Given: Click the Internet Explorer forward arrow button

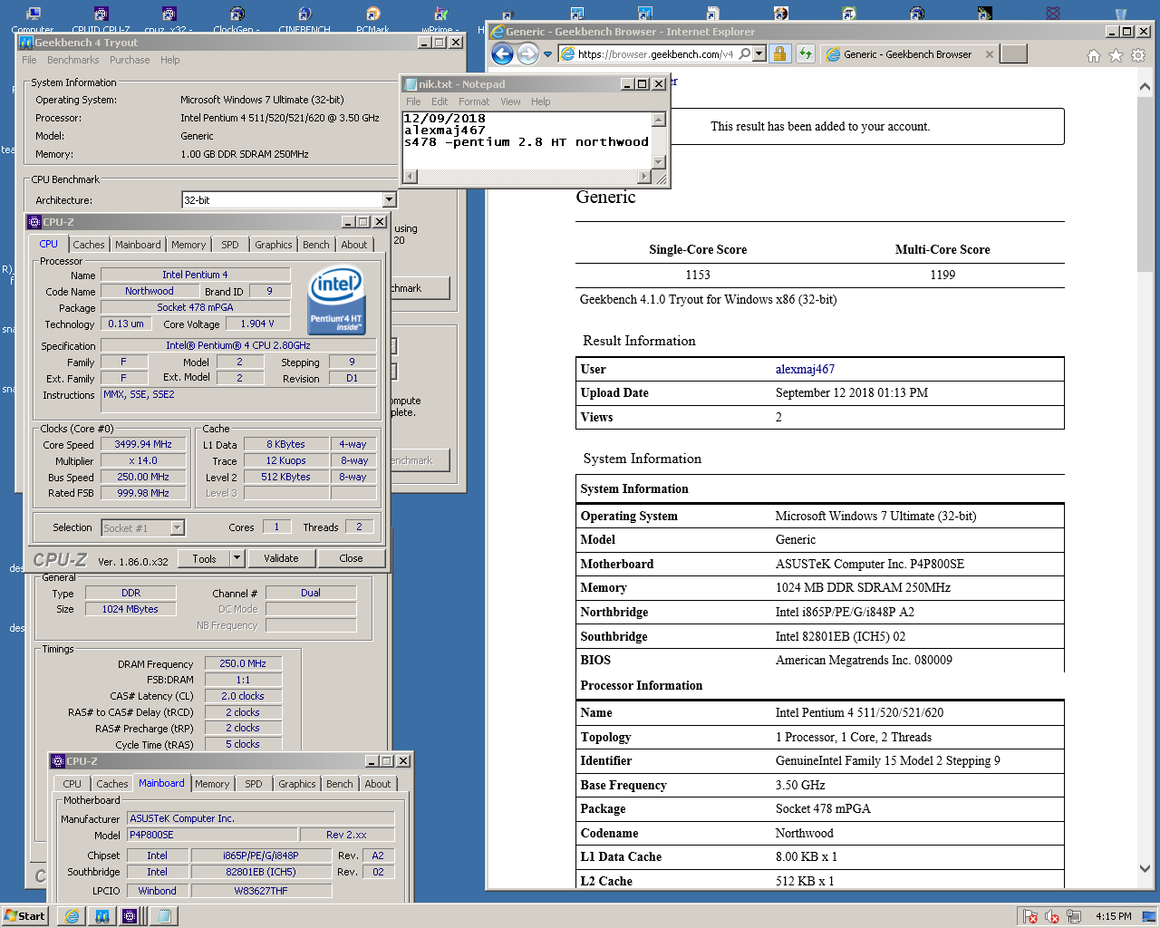Looking at the screenshot, I should click(x=527, y=54).
